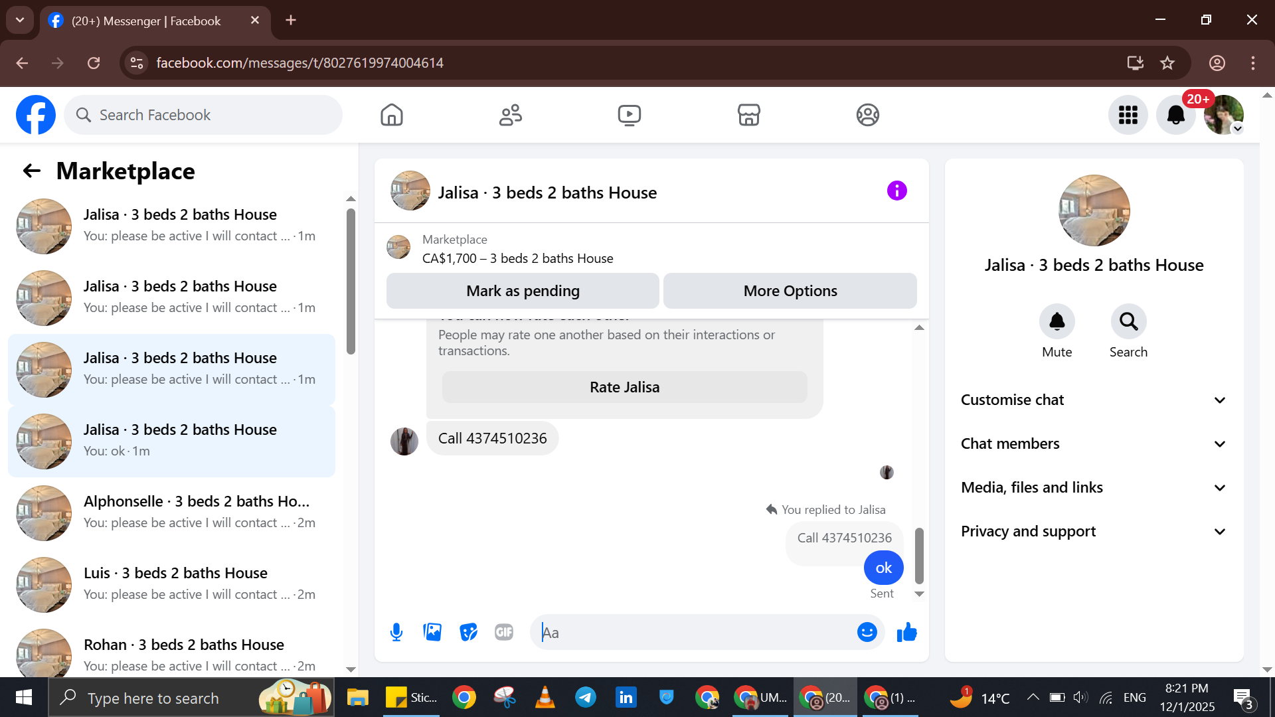This screenshot has height=717, width=1275.
Task: Open the Windows Start menu
Action: click(24, 698)
